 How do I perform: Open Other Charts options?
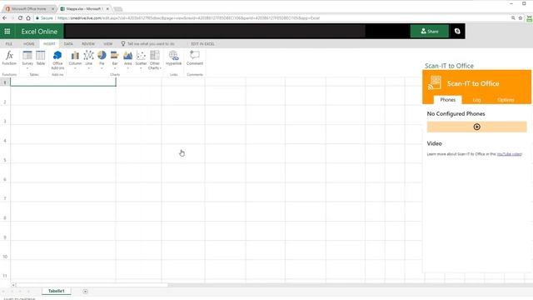tap(155, 60)
